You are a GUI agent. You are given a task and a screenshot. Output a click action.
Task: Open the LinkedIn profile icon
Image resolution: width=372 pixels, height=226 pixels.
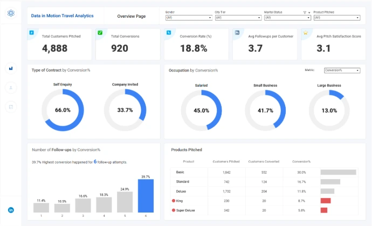[11, 209]
